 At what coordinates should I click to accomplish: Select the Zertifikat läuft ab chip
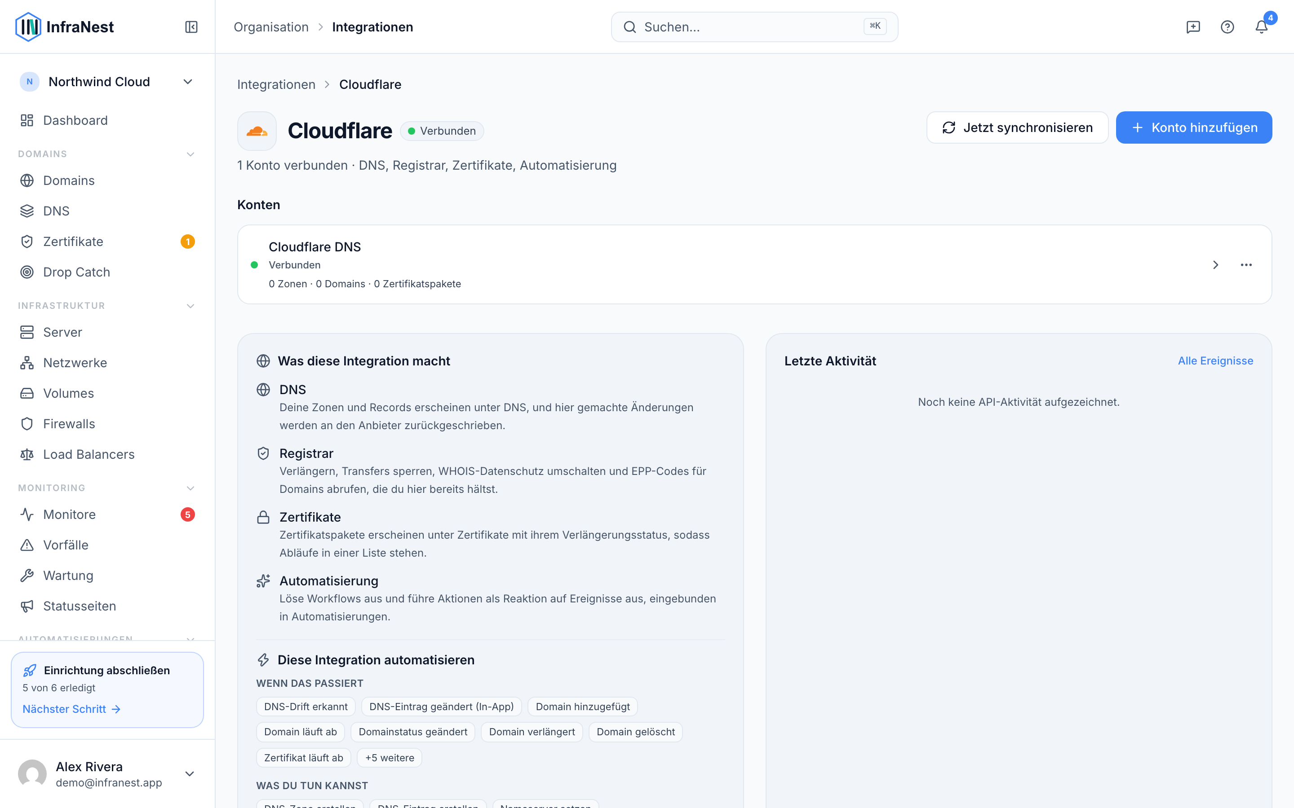pyautogui.click(x=304, y=758)
